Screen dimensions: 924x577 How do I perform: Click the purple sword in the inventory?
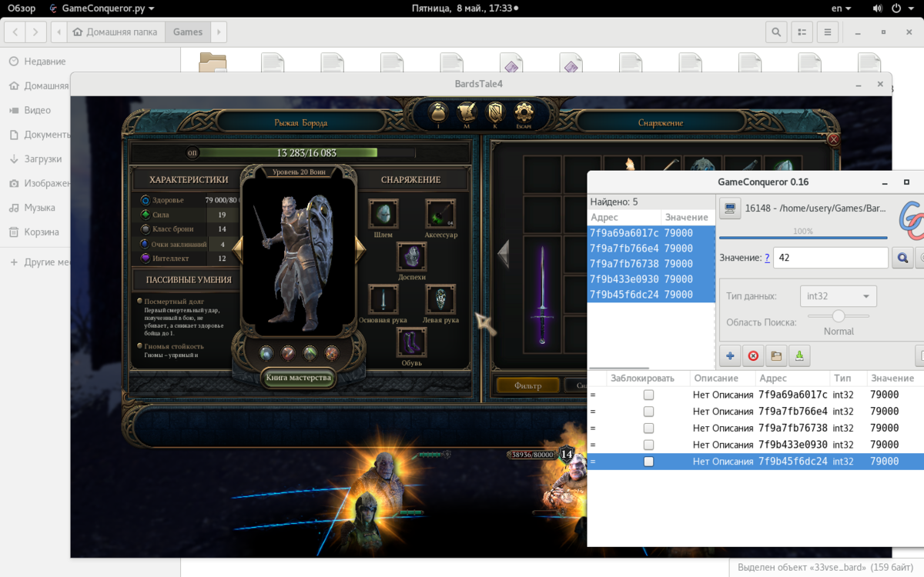pos(543,295)
